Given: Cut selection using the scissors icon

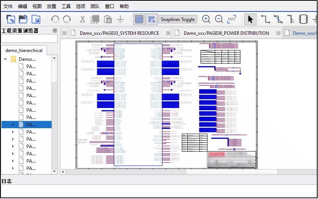Looking at the screenshot, I should point(83,19).
